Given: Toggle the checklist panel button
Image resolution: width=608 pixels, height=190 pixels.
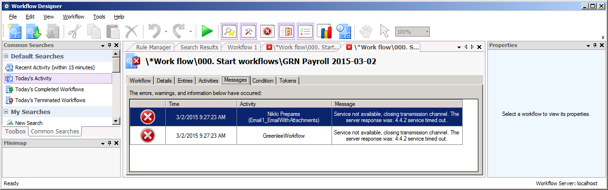Looking at the screenshot, I should click(x=305, y=31).
